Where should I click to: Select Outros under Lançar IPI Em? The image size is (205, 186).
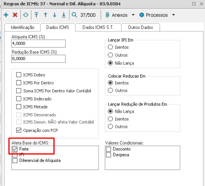coord(110,55)
